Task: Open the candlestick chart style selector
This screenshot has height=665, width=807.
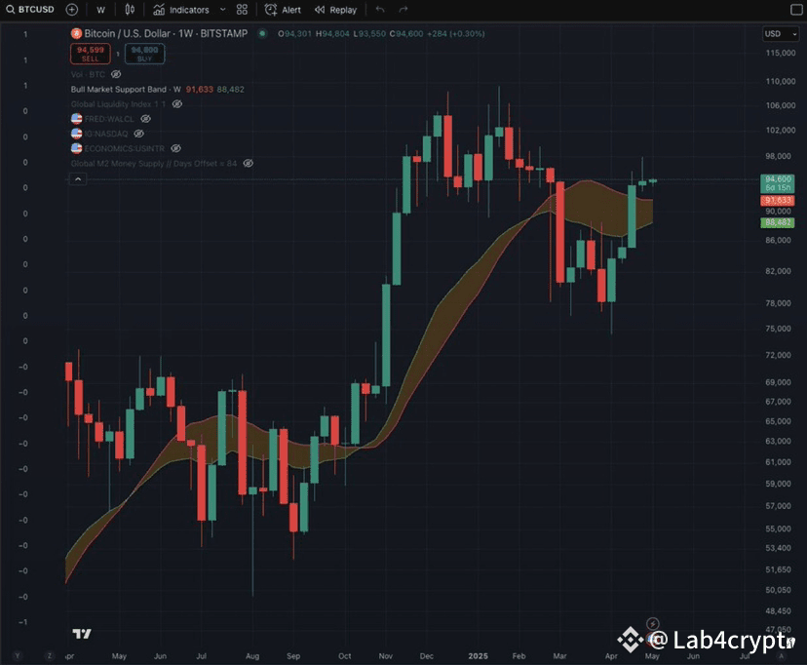Action: coord(130,10)
